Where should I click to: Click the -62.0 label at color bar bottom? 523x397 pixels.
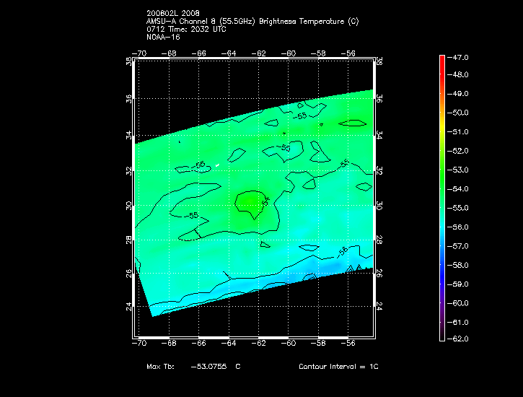point(460,339)
